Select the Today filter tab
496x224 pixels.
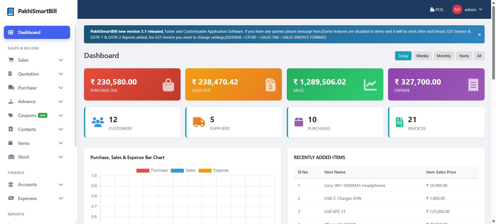tap(403, 56)
